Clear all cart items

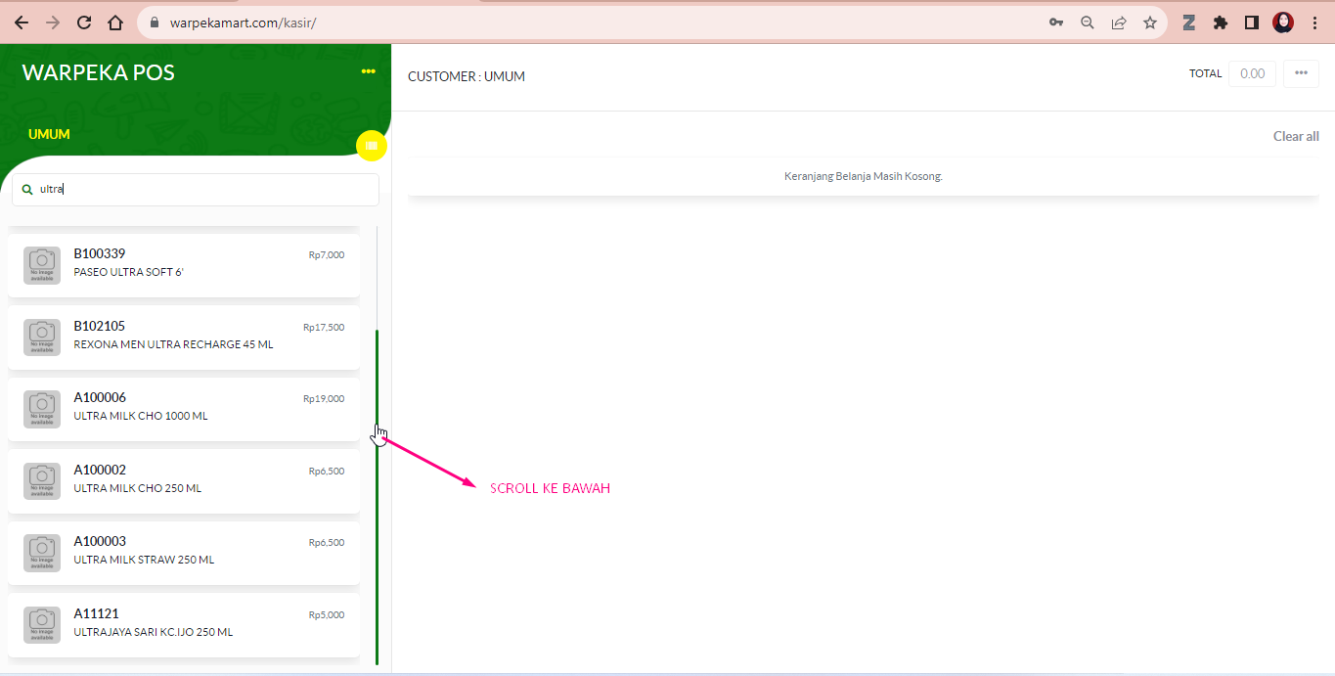point(1296,136)
